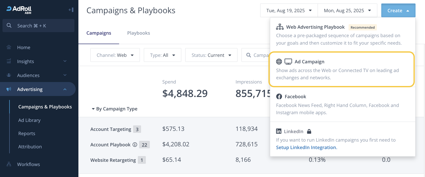Viewport: 425px width, 177px height.
Task: Open Ad Library in sidebar
Action: [29, 120]
